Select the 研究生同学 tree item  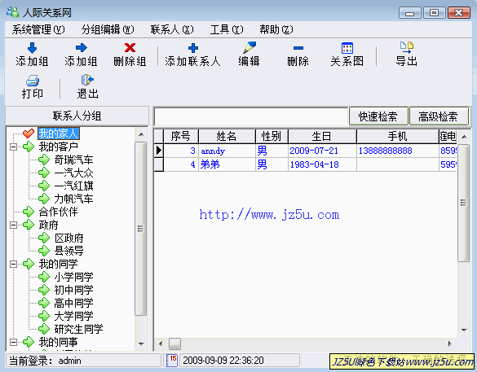pyautogui.click(x=79, y=329)
